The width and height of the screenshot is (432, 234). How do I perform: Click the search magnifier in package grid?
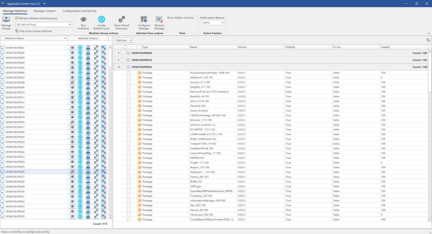pos(428,40)
